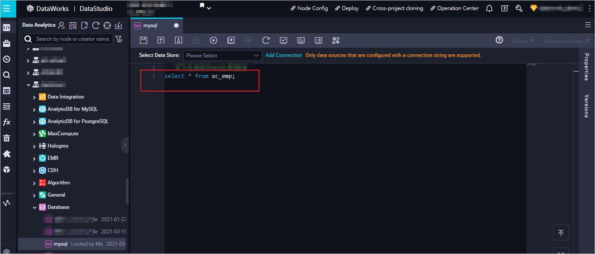The height and width of the screenshot is (254, 595).
Task: Click the Reload refresh icon in editor toolbar
Action: 266,40
